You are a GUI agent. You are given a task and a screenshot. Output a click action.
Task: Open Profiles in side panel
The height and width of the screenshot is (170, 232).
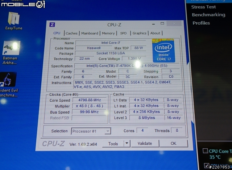(x=201, y=23)
